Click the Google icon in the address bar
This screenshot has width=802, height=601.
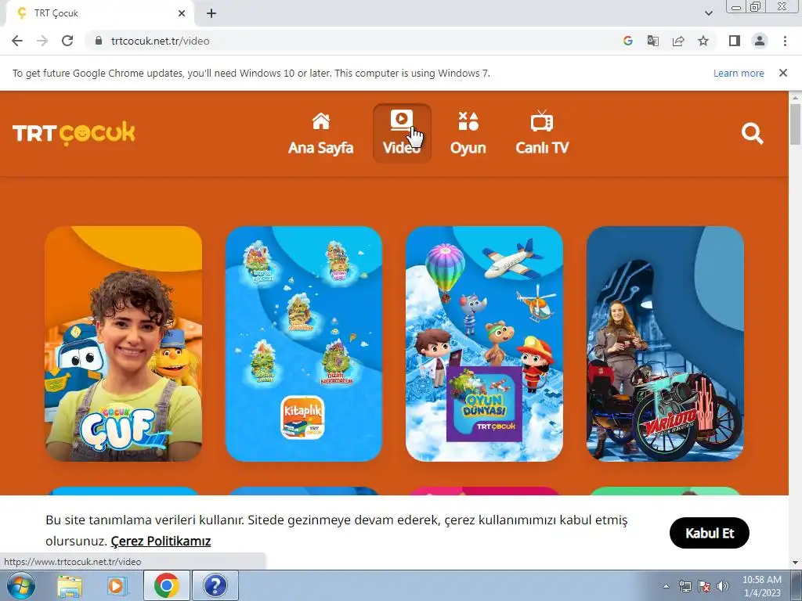coord(628,41)
